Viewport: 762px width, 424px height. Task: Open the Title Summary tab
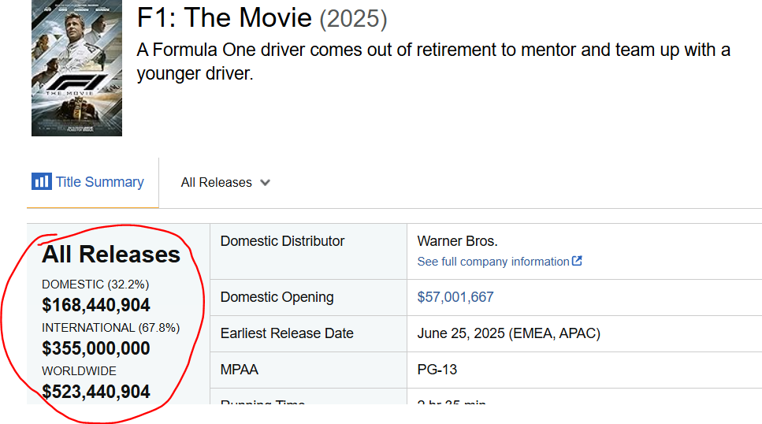(x=99, y=182)
